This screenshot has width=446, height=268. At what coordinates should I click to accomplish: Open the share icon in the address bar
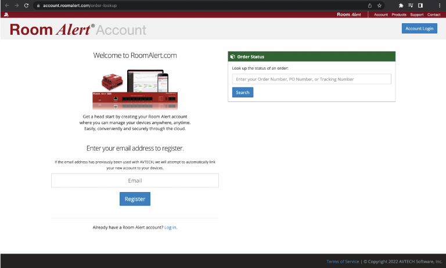[x=370, y=5]
